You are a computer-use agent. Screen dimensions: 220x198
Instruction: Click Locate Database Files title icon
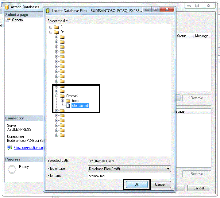(48, 10)
